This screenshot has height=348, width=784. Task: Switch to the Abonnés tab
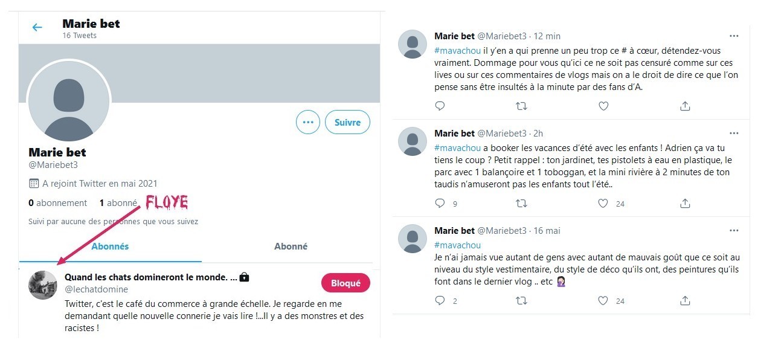coord(110,246)
